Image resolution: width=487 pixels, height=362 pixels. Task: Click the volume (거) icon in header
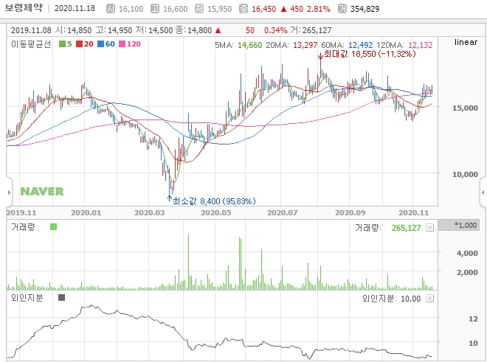point(342,9)
